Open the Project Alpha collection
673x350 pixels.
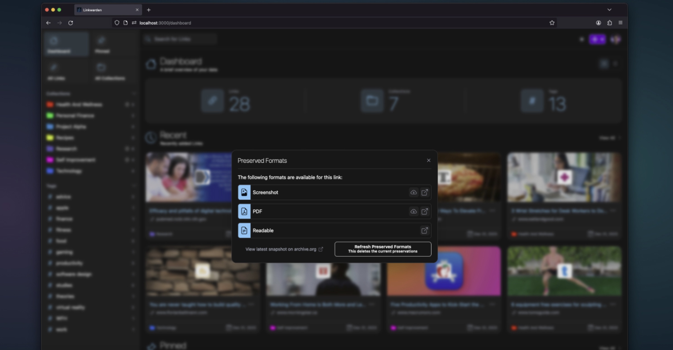pyautogui.click(x=91, y=127)
